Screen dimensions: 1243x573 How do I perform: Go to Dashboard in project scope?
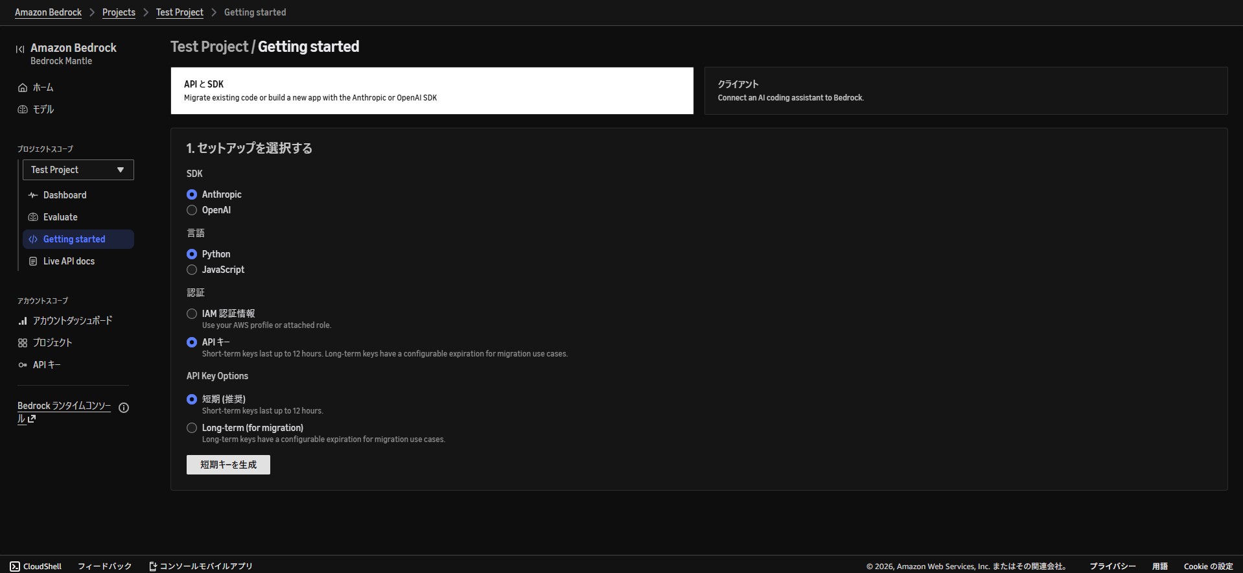click(65, 195)
